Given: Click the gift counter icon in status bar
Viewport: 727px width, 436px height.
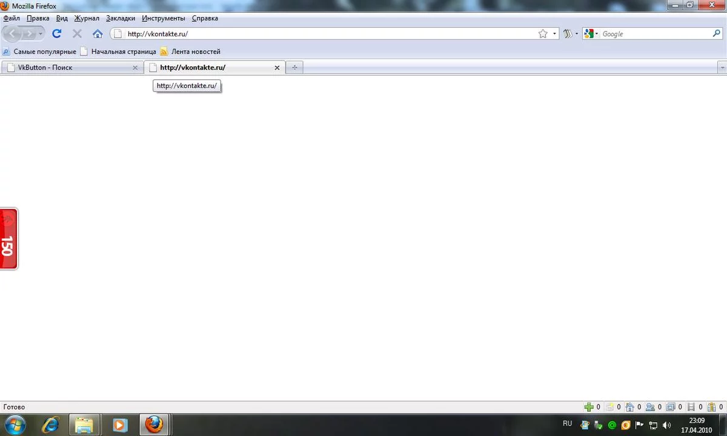Looking at the screenshot, I should 715,407.
